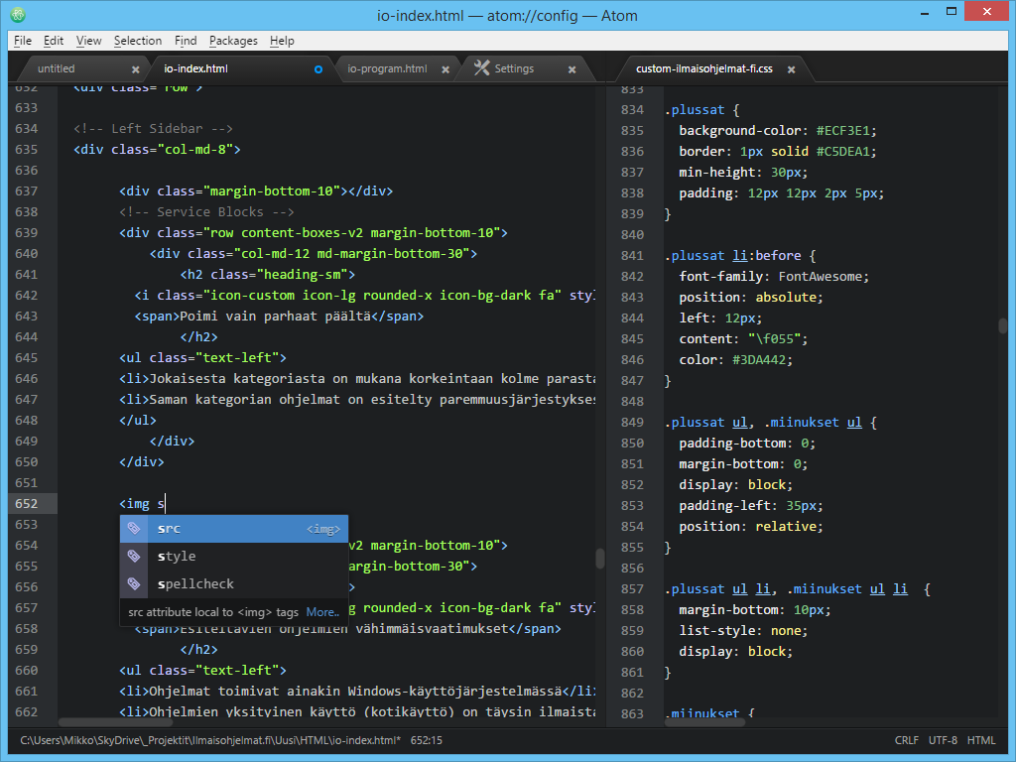Screen dimensions: 1016x762
Task: Click the left editor horizontal scrollbar thumb
Action: (x=115, y=722)
